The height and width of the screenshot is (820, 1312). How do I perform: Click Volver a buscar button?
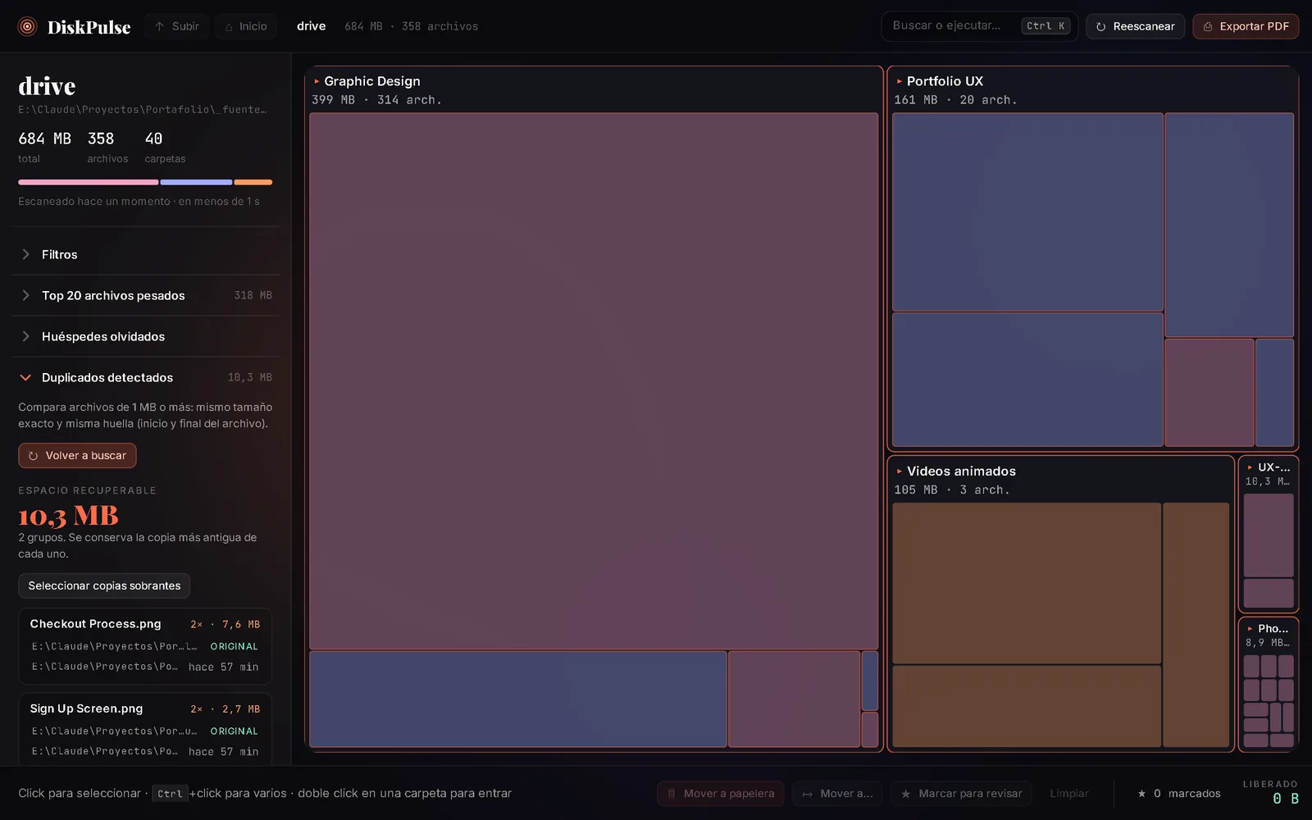[x=77, y=456]
